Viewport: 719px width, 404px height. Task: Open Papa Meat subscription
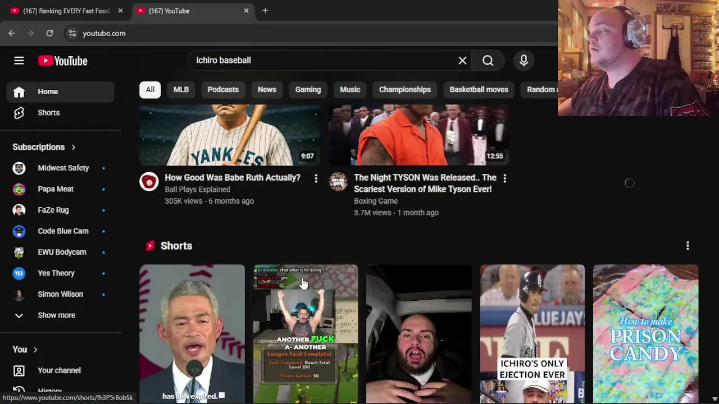pyautogui.click(x=60, y=189)
